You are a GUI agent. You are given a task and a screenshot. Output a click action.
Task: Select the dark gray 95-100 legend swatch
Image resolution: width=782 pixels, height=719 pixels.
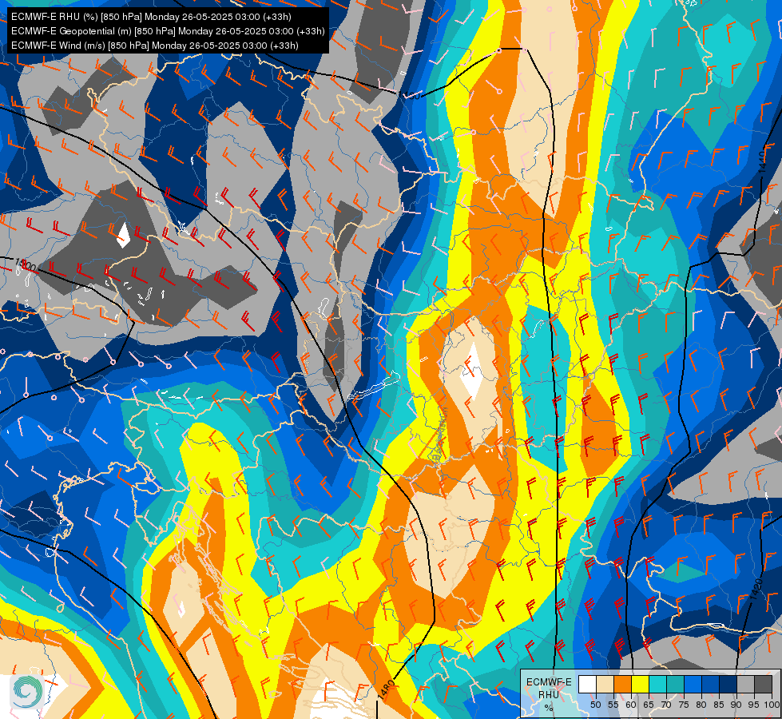coord(763,684)
